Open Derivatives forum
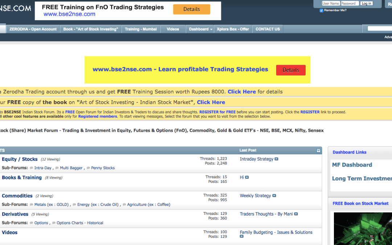392x245 pixels. (x=15, y=214)
